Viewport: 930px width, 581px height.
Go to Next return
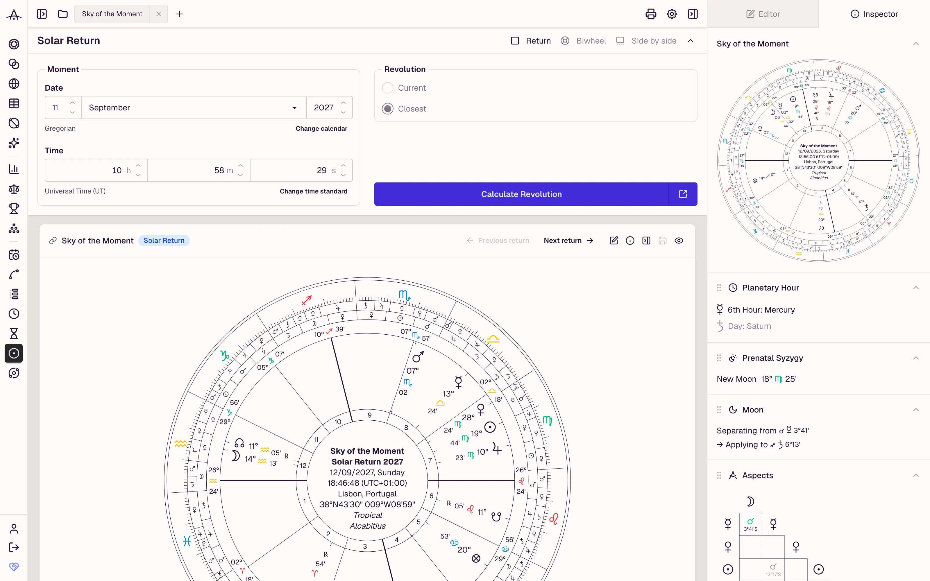(x=568, y=241)
